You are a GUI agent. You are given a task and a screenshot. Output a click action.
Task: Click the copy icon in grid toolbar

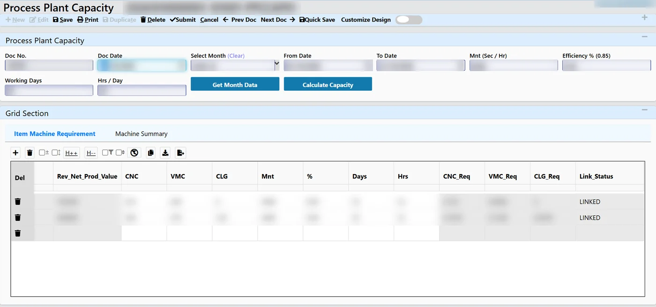[x=150, y=153]
